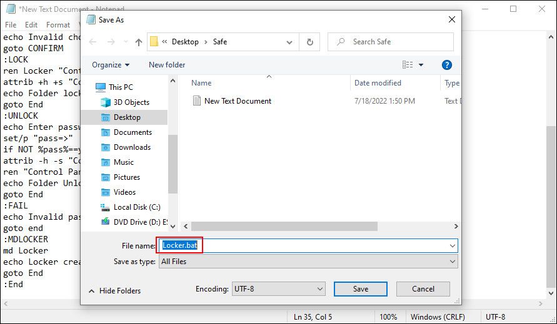This screenshot has height=324, width=557.
Task: Click the file list horizontal scrollbar
Action: click(284, 226)
